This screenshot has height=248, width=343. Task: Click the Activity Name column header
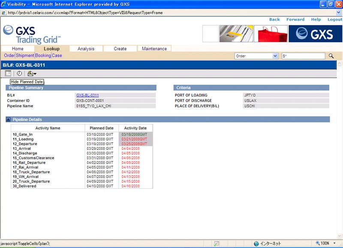[48, 128]
